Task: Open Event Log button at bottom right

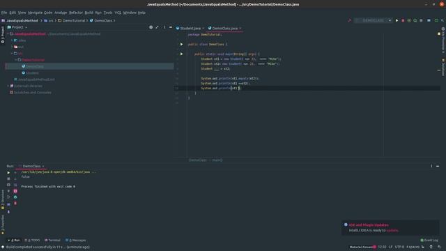Action: (x=429, y=241)
